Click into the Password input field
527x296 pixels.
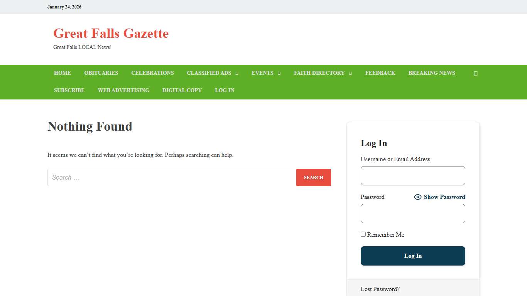point(413,214)
